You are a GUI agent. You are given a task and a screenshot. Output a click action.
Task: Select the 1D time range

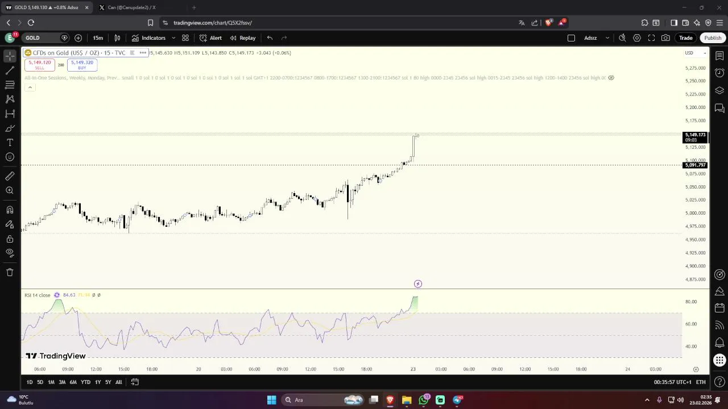pos(30,382)
